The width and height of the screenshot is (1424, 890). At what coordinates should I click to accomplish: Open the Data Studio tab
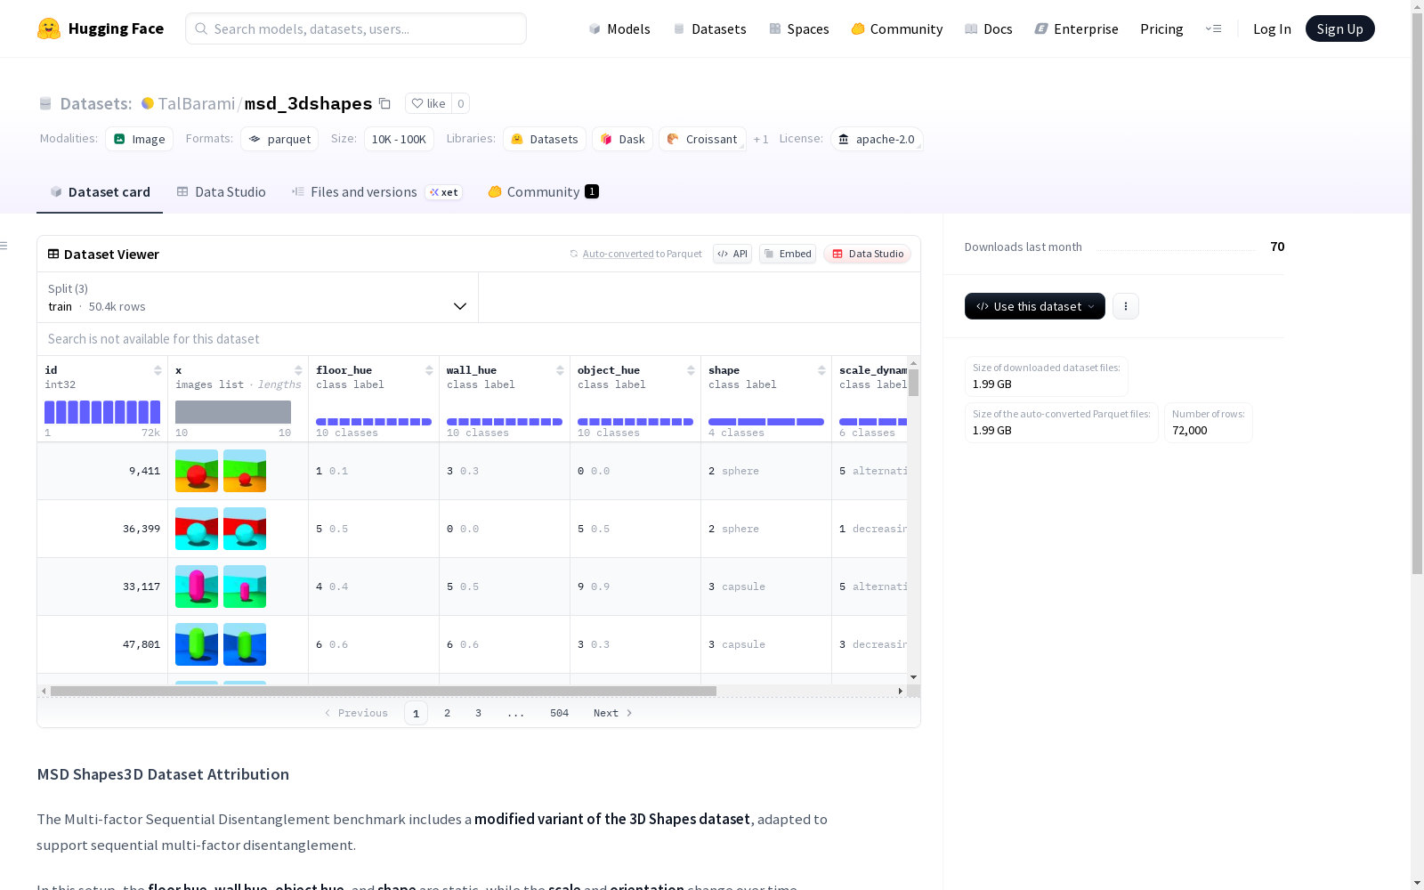[221, 192]
